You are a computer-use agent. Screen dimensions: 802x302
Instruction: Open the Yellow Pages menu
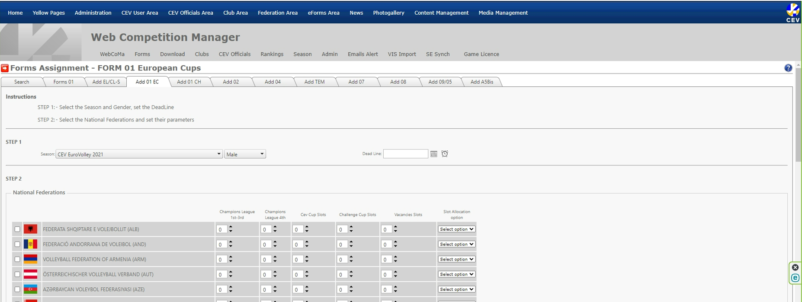48,13
